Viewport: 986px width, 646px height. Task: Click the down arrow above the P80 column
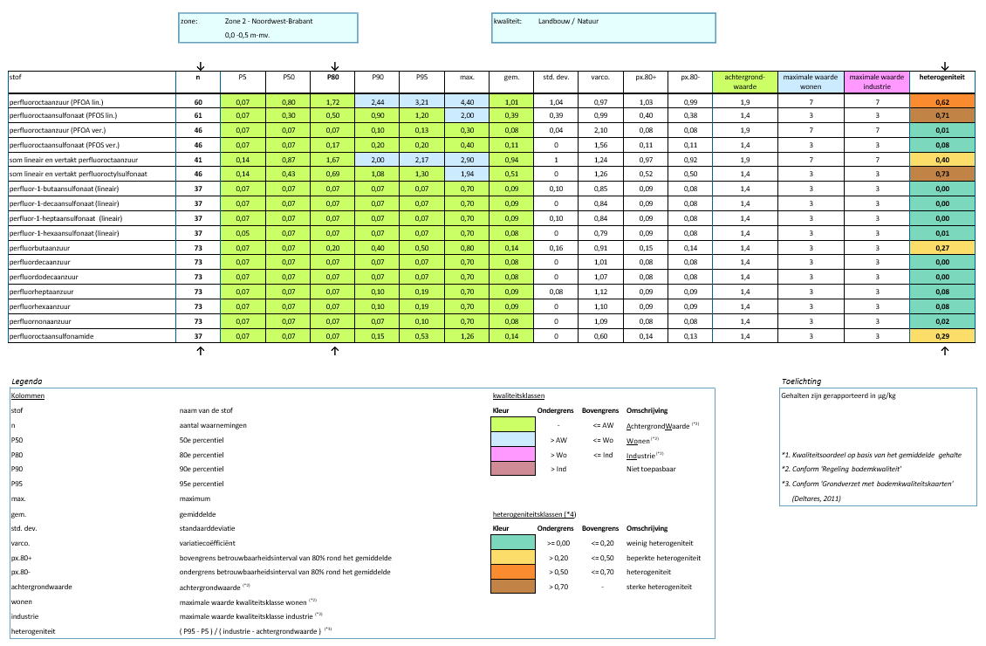[335, 66]
